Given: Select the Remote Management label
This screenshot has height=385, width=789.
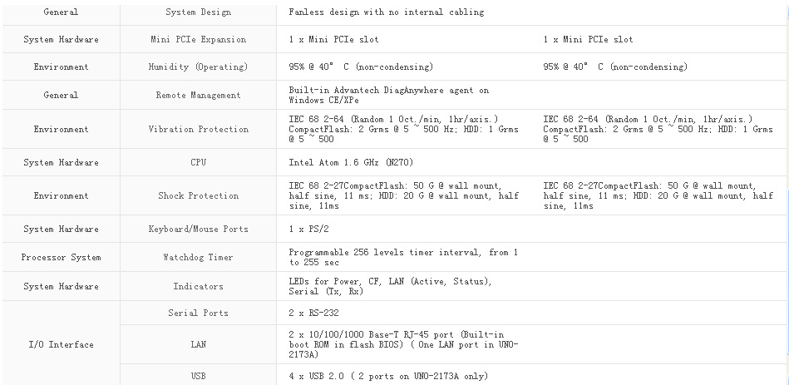Looking at the screenshot, I should coord(198,96).
